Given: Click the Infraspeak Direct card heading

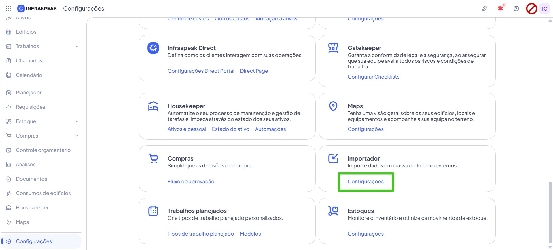Looking at the screenshot, I should tap(192, 48).
